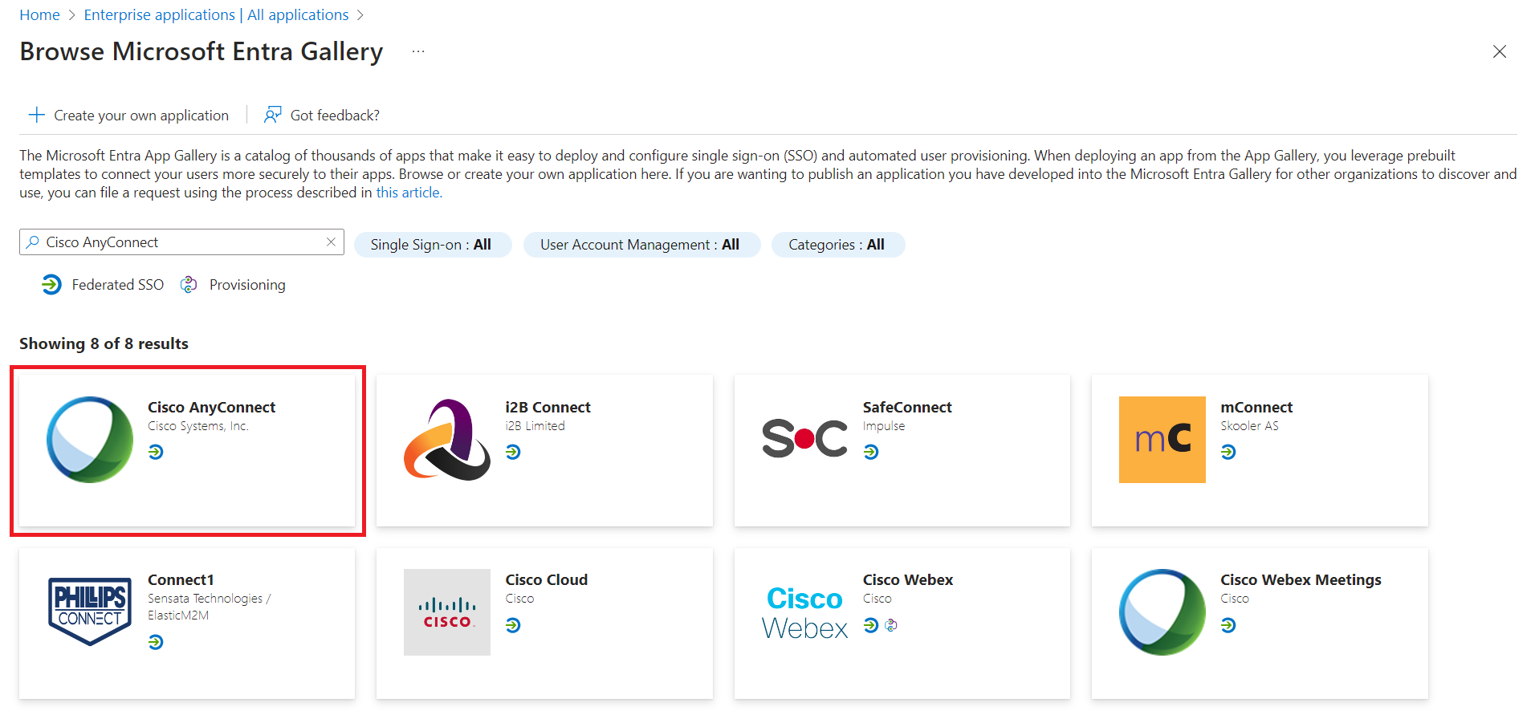Select the Cisco Webex text logo
The height and width of the screenshot is (715, 1539).
[804, 613]
